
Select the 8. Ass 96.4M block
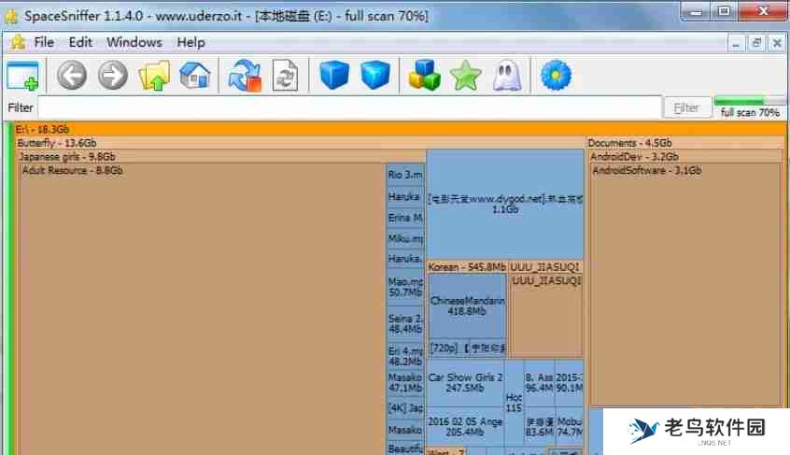[x=539, y=383]
